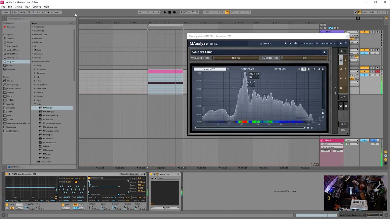Toggle the Simpler Filter switch
390x219 pixels.
pyautogui.click(x=7, y=205)
